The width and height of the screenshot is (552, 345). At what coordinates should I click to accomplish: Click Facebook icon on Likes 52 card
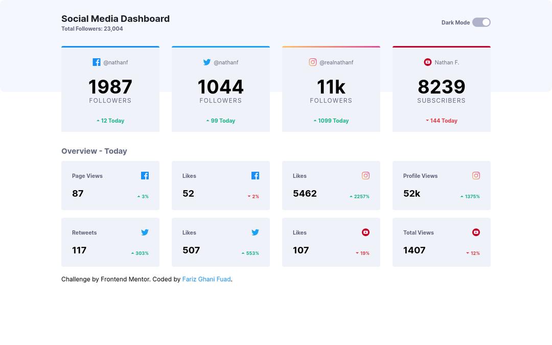[255, 176]
